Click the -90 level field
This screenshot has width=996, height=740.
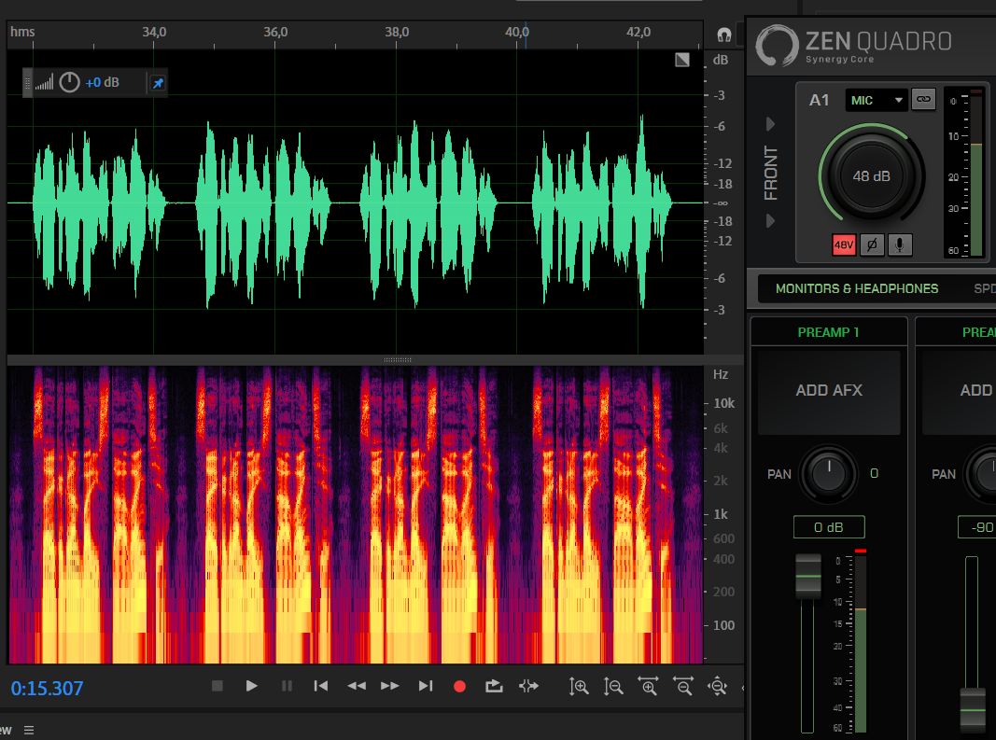(978, 527)
